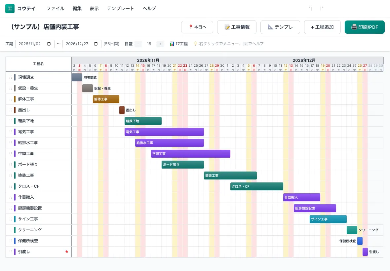
Task: Open calendar picker for start date 2026/11/02
Action: coord(49,44)
